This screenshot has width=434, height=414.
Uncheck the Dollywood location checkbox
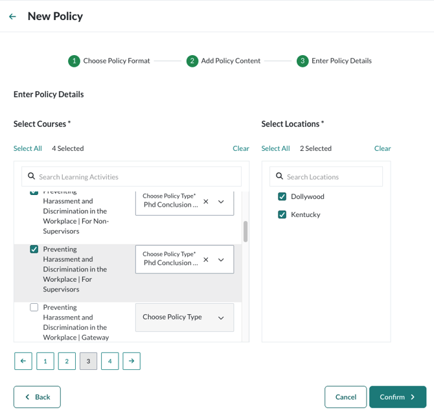point(282,196)
